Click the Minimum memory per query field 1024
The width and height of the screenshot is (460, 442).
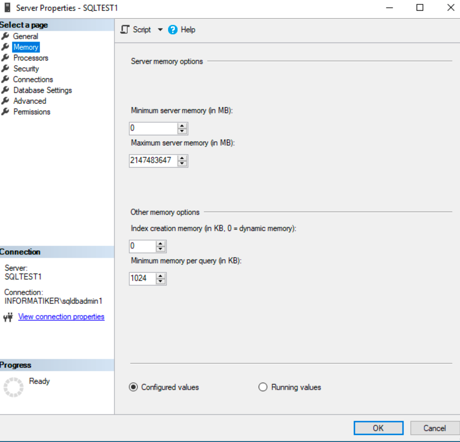click(x=143, y=278)
